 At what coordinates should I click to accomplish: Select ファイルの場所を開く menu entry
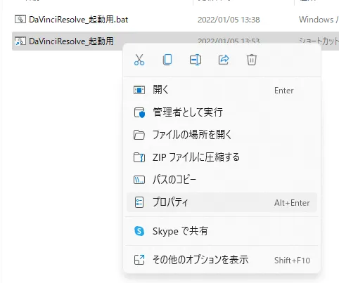(222, 135)
